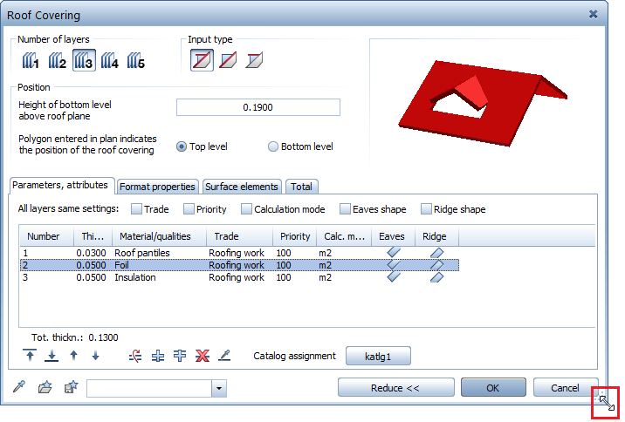Click Ridge shape icon for Insulation row
The image size is (625, 422).
pos(436,277)
